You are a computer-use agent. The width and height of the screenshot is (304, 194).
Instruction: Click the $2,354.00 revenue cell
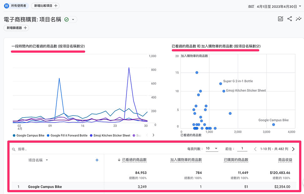click(282, 187)
